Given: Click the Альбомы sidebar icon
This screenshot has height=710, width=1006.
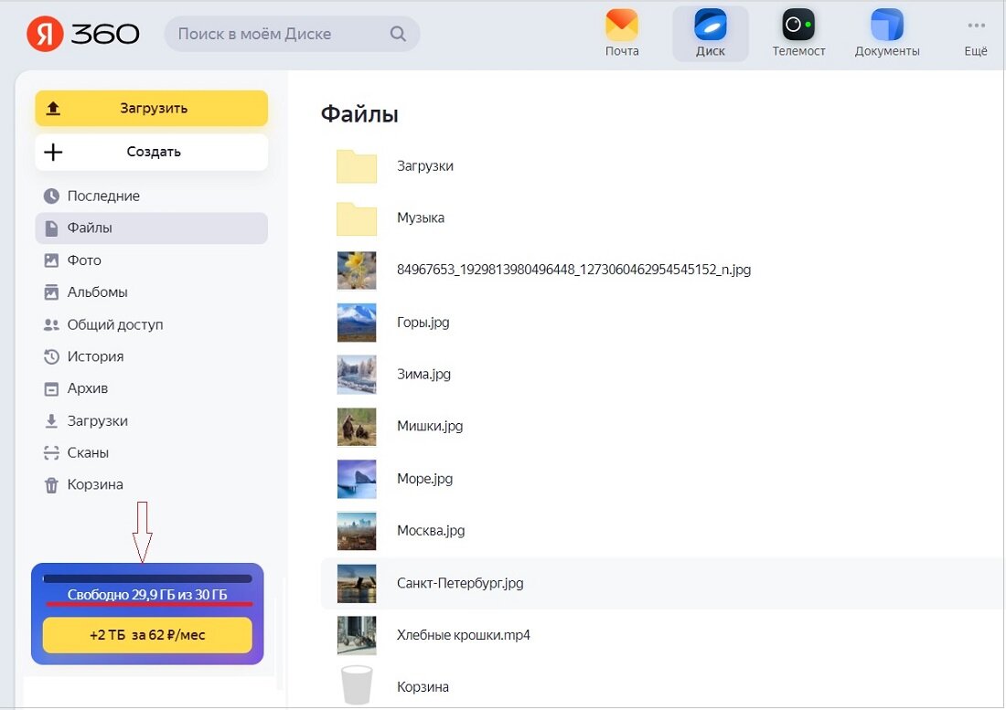Looking at the screenshot, I should [51, 292].
